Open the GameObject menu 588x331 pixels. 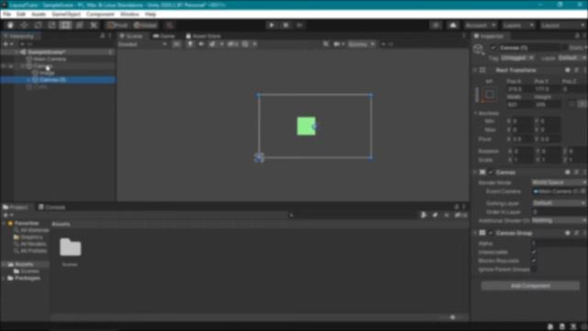pos(66,15)
